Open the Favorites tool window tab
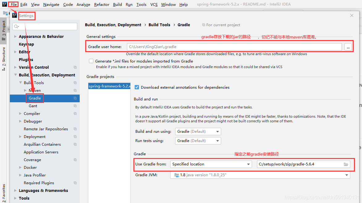Screen dimensions: 362x203 pos(4,193)
